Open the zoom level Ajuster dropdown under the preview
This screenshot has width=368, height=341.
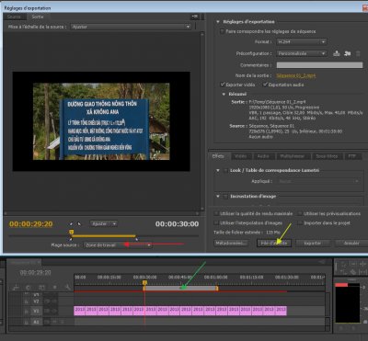pyautogui.click(x=103, y=224)
